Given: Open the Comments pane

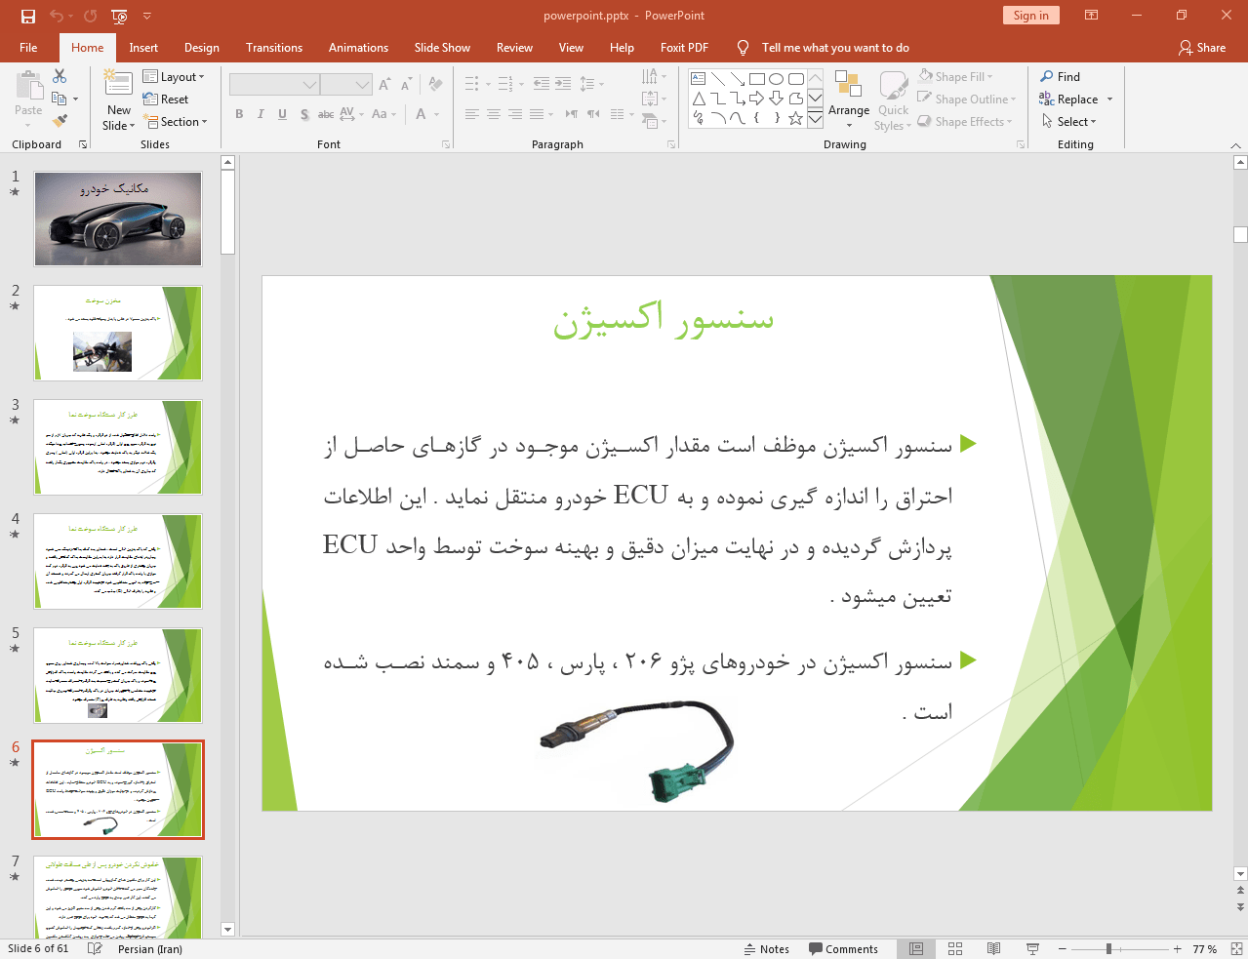Looking at the screenshot, I should [x=843, y=948].
